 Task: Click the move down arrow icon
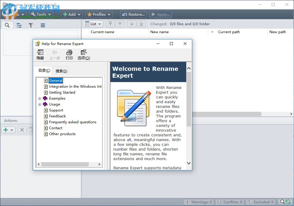click(x=132, y=24)
